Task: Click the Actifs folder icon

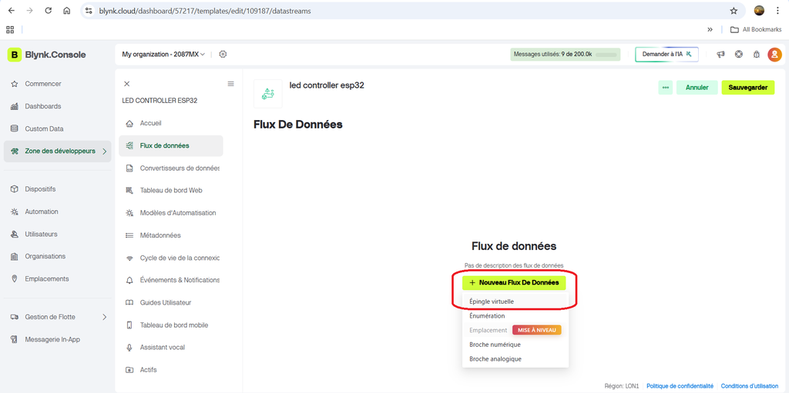Action: (x=129, y=370)
